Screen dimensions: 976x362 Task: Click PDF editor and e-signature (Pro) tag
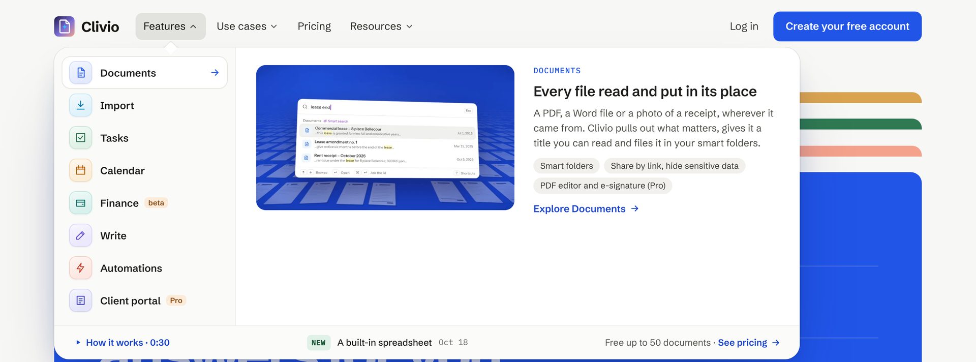(602, 186)
